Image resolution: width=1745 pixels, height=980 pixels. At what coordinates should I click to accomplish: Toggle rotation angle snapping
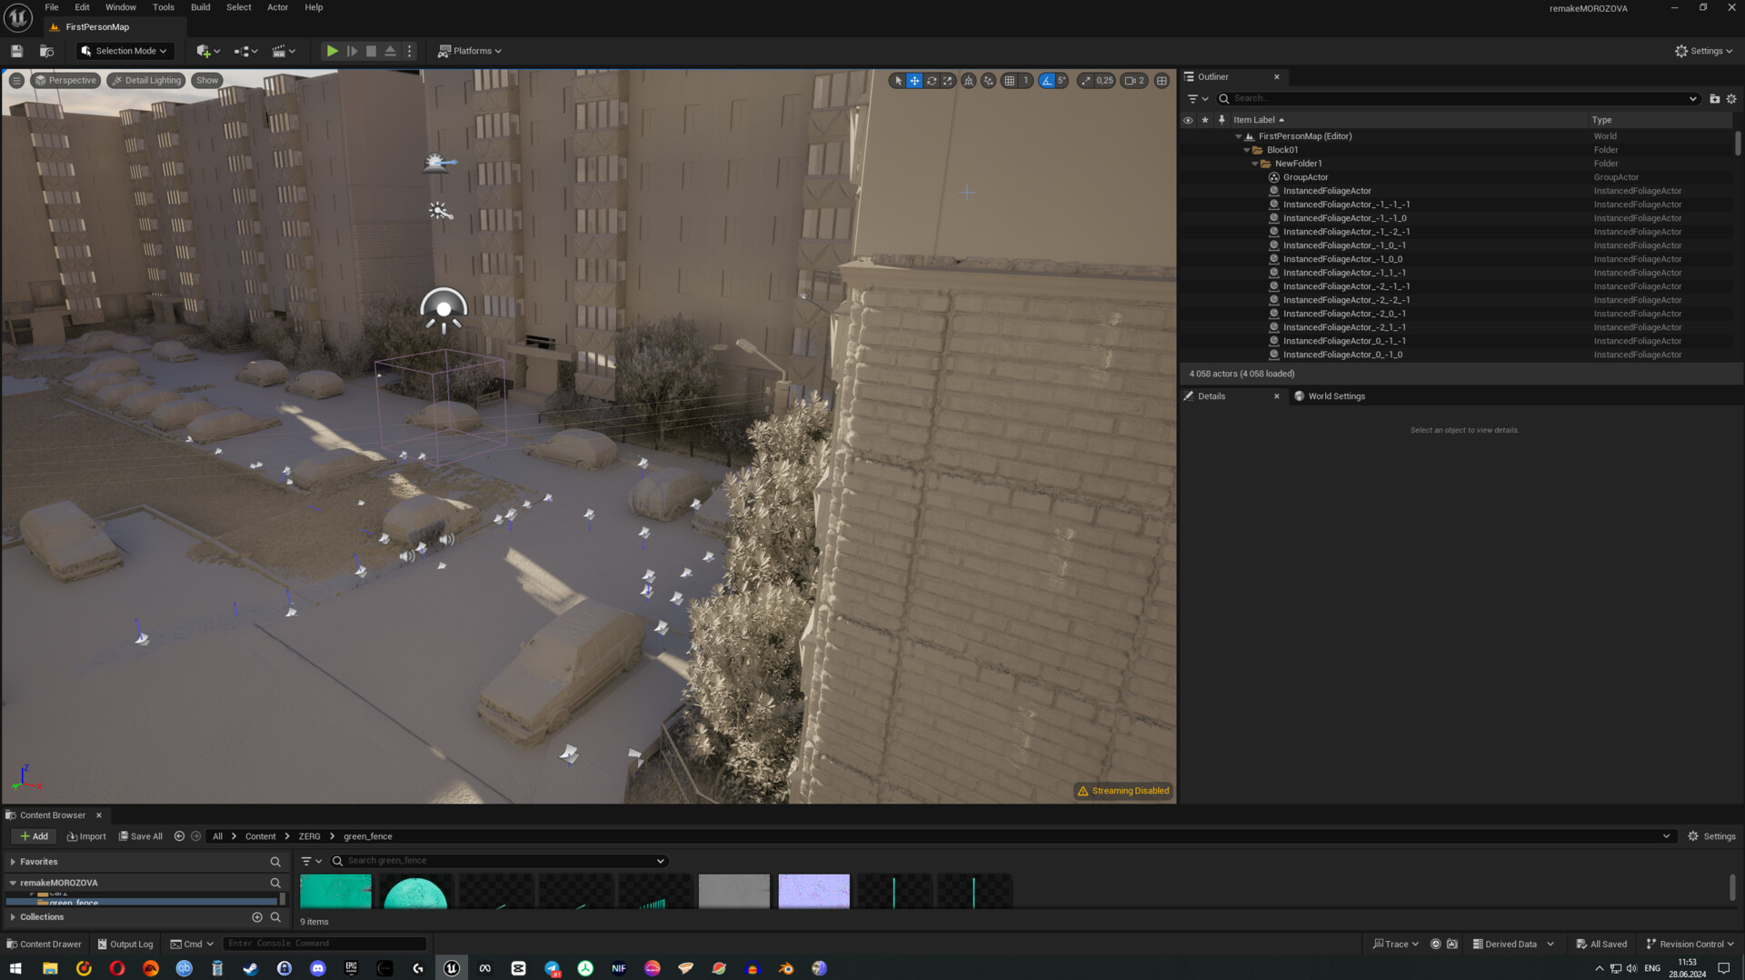(x=1047, y=81)
